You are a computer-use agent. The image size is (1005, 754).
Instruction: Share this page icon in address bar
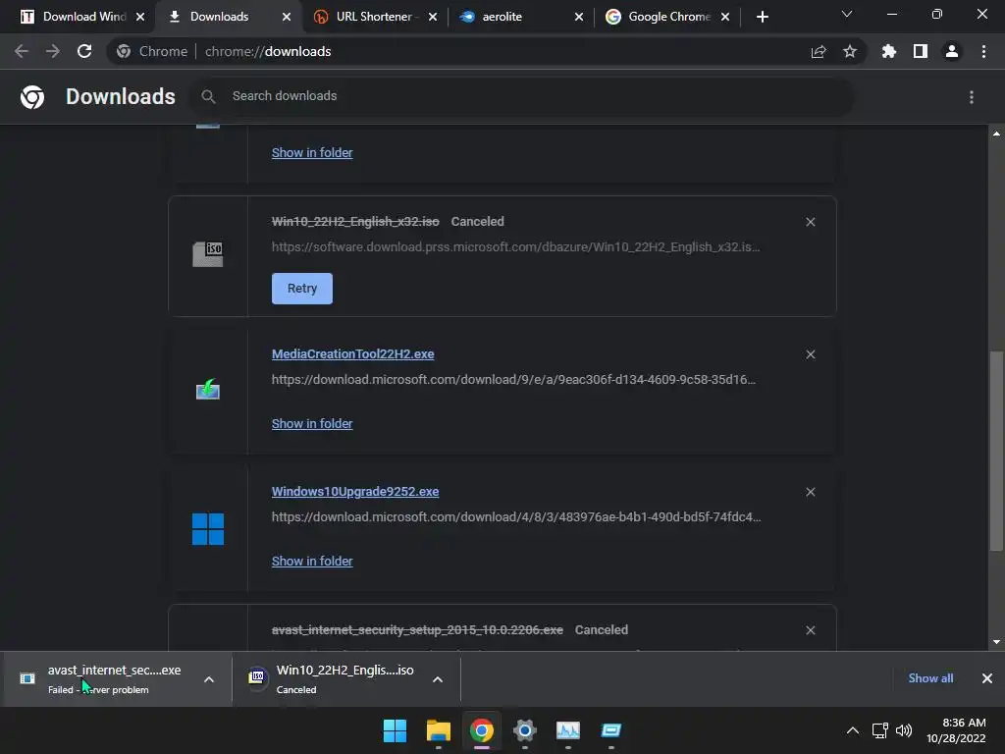pyautogui.click(x=819, y=52)
